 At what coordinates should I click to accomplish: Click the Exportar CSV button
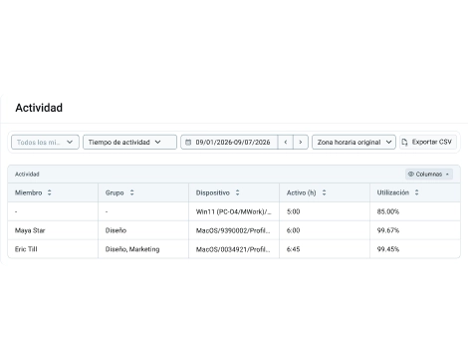tap(428, 142)
